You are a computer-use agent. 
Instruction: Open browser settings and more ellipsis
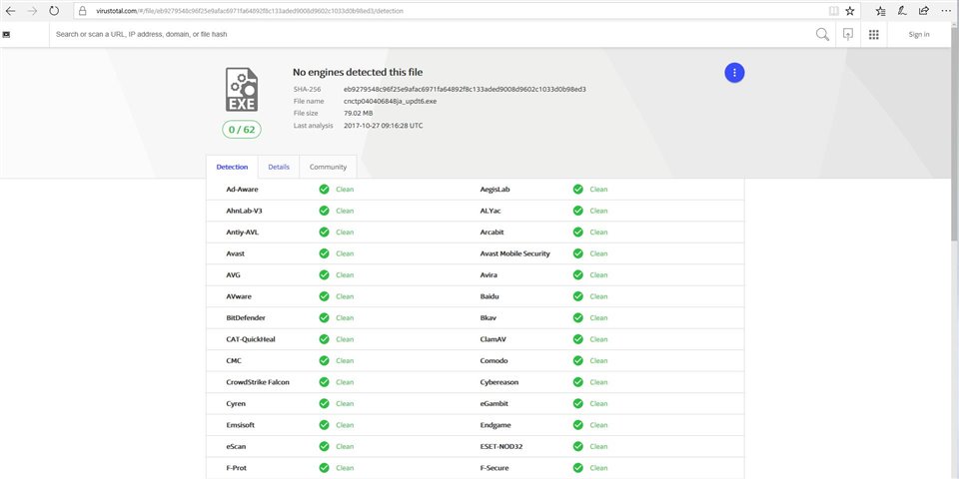[946, 11]
